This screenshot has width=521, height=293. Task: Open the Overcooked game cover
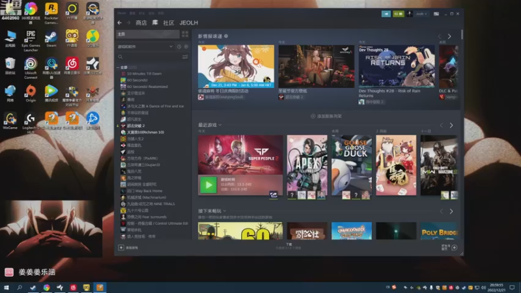click(352, 231)
